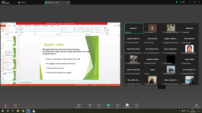Click Reset in the Slides group
The height and width of the screenshot is (113, 202).
(x=21, y=30)
